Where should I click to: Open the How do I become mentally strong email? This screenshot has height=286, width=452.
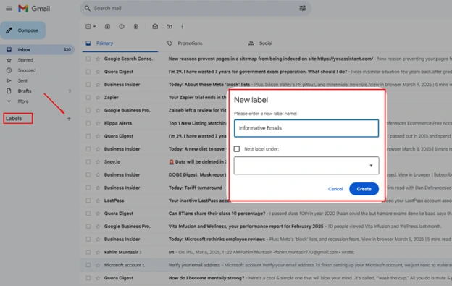(267, 278)
